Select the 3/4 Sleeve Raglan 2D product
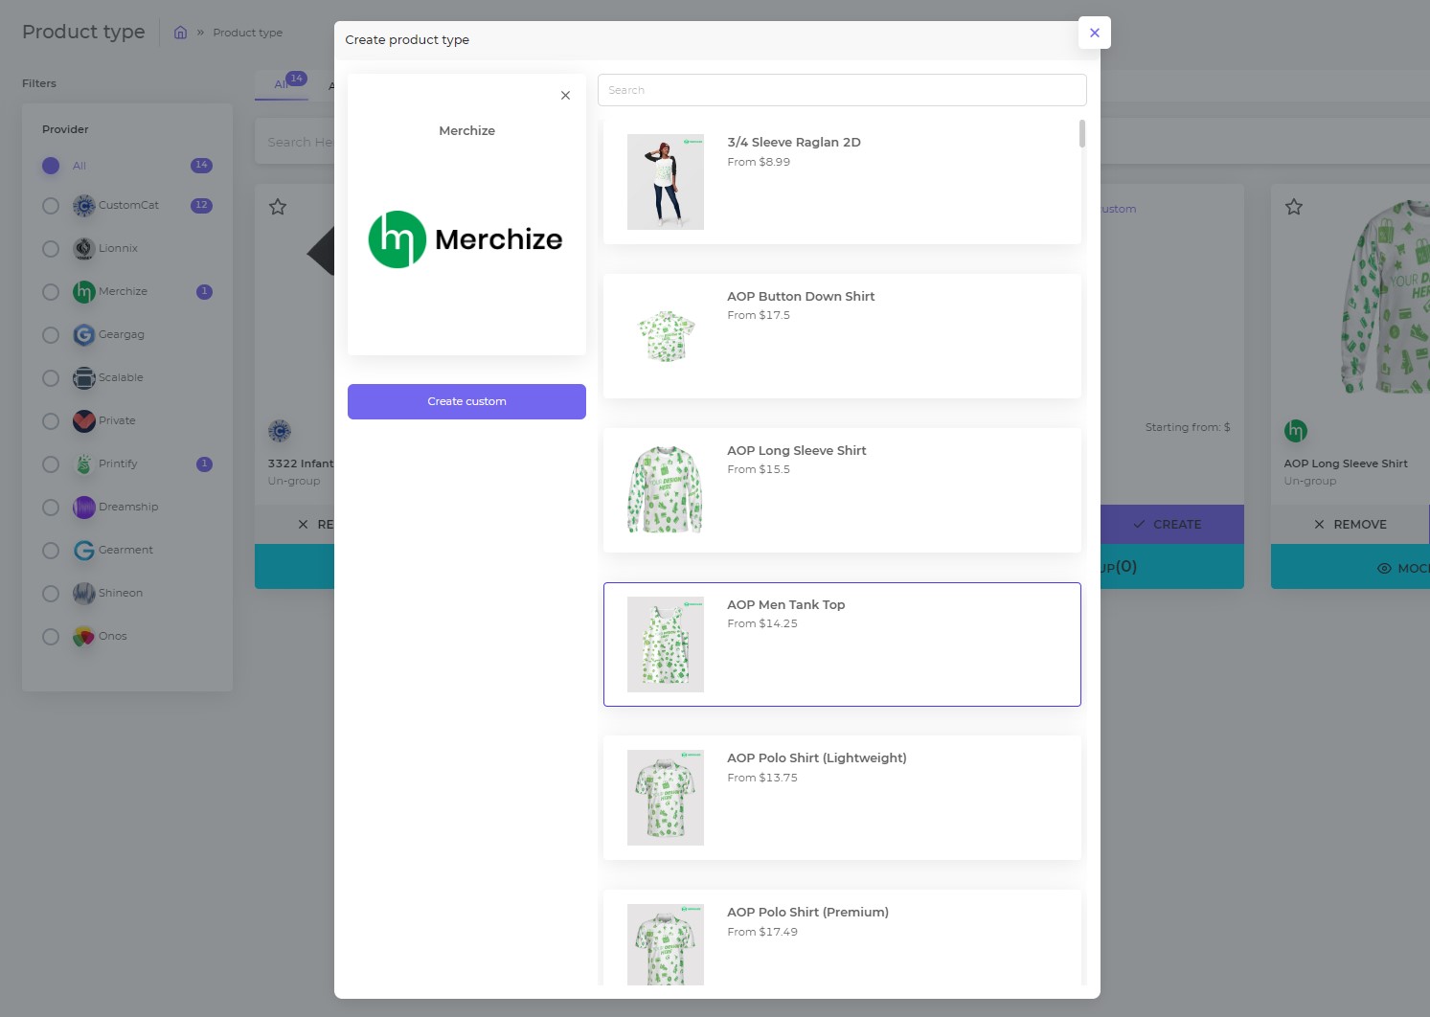The height and width of the screenshot is (1017, 1430). (x=842, y=182)
